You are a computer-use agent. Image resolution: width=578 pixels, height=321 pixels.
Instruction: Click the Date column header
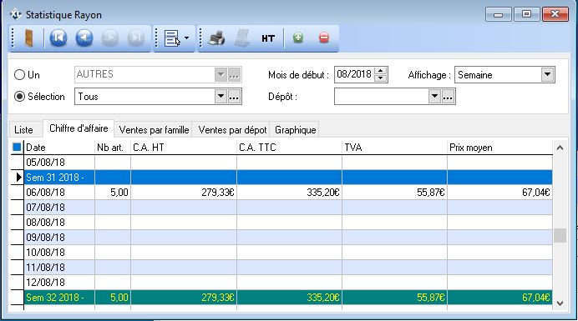point(59,148)
